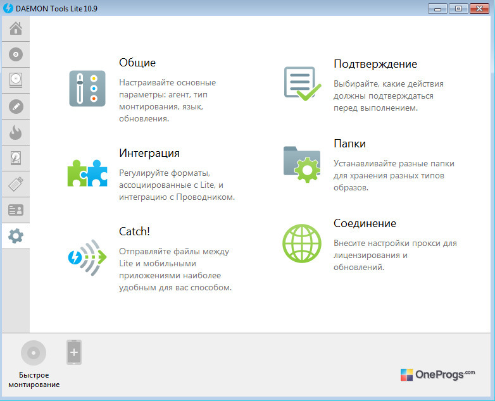
Task: Select the virtual HDD sidebar icon
Action: (x=16, y=158)
